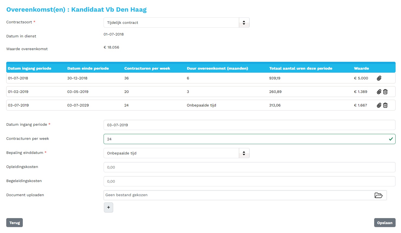Delete the 01-02-2019 period row

click(x=385, y=92)
